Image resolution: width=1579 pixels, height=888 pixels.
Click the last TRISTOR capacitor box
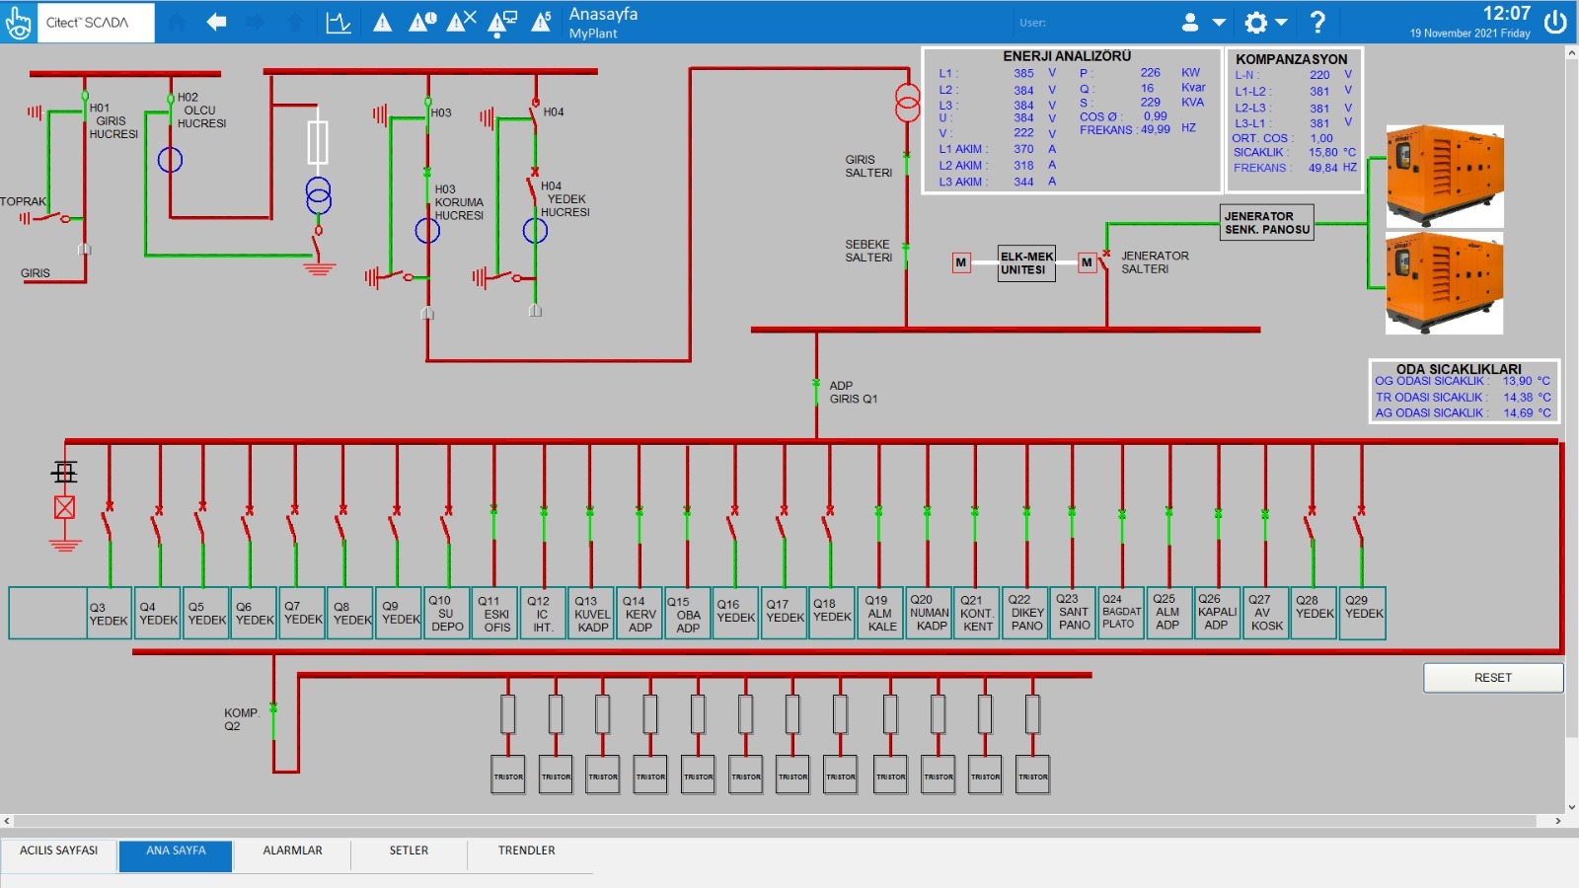[x=1032, y=776]
